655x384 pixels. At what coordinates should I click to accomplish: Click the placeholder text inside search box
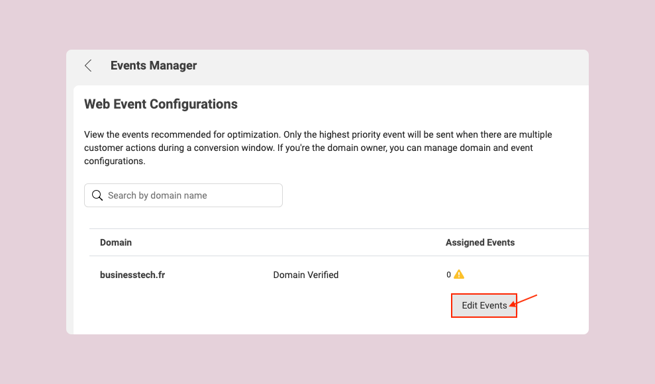[x=158, y=195]
